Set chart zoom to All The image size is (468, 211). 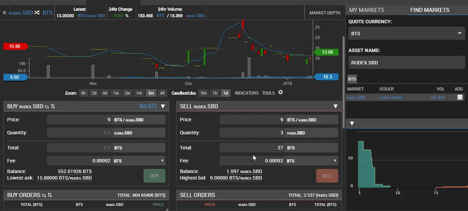tap(162, 93)
